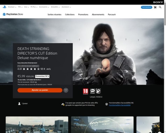Screen dimensions: 166x133
Task: Expand the Assistance dropdown menu
Action: click(x=66, y=7)
